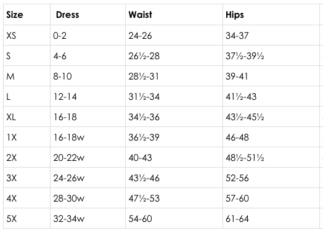Click hips value 61-64
The image size is (323, 233).
[x=237, y=219]
